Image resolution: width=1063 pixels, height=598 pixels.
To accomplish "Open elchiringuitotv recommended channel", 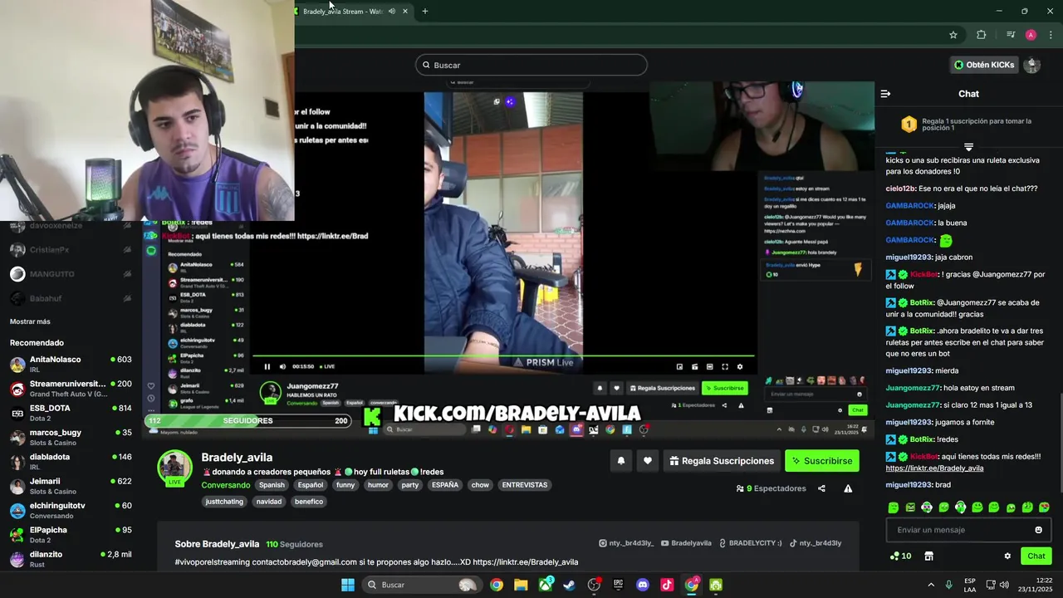I will (x=71, y=510).
